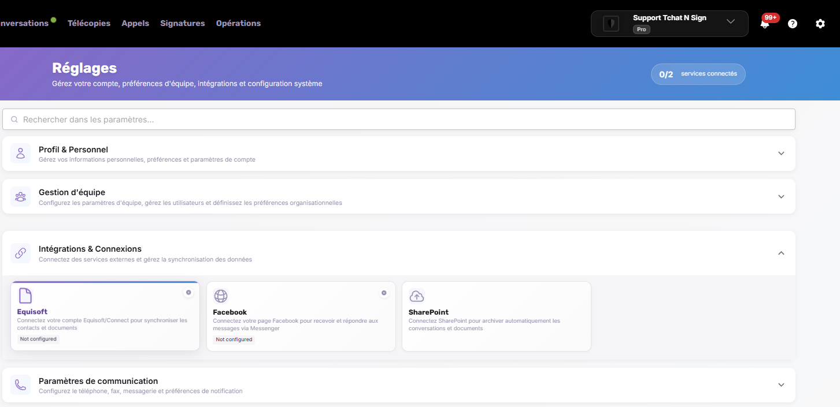Open the Facebook integration card title

point(230,312)
